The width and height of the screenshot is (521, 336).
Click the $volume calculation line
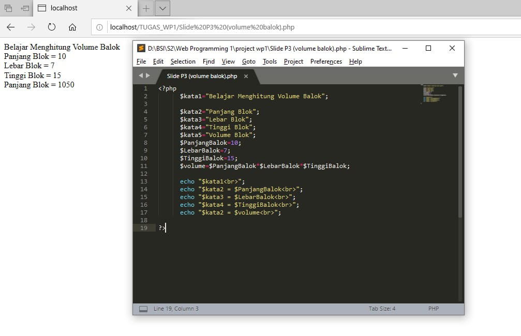[x=265, y=166]
